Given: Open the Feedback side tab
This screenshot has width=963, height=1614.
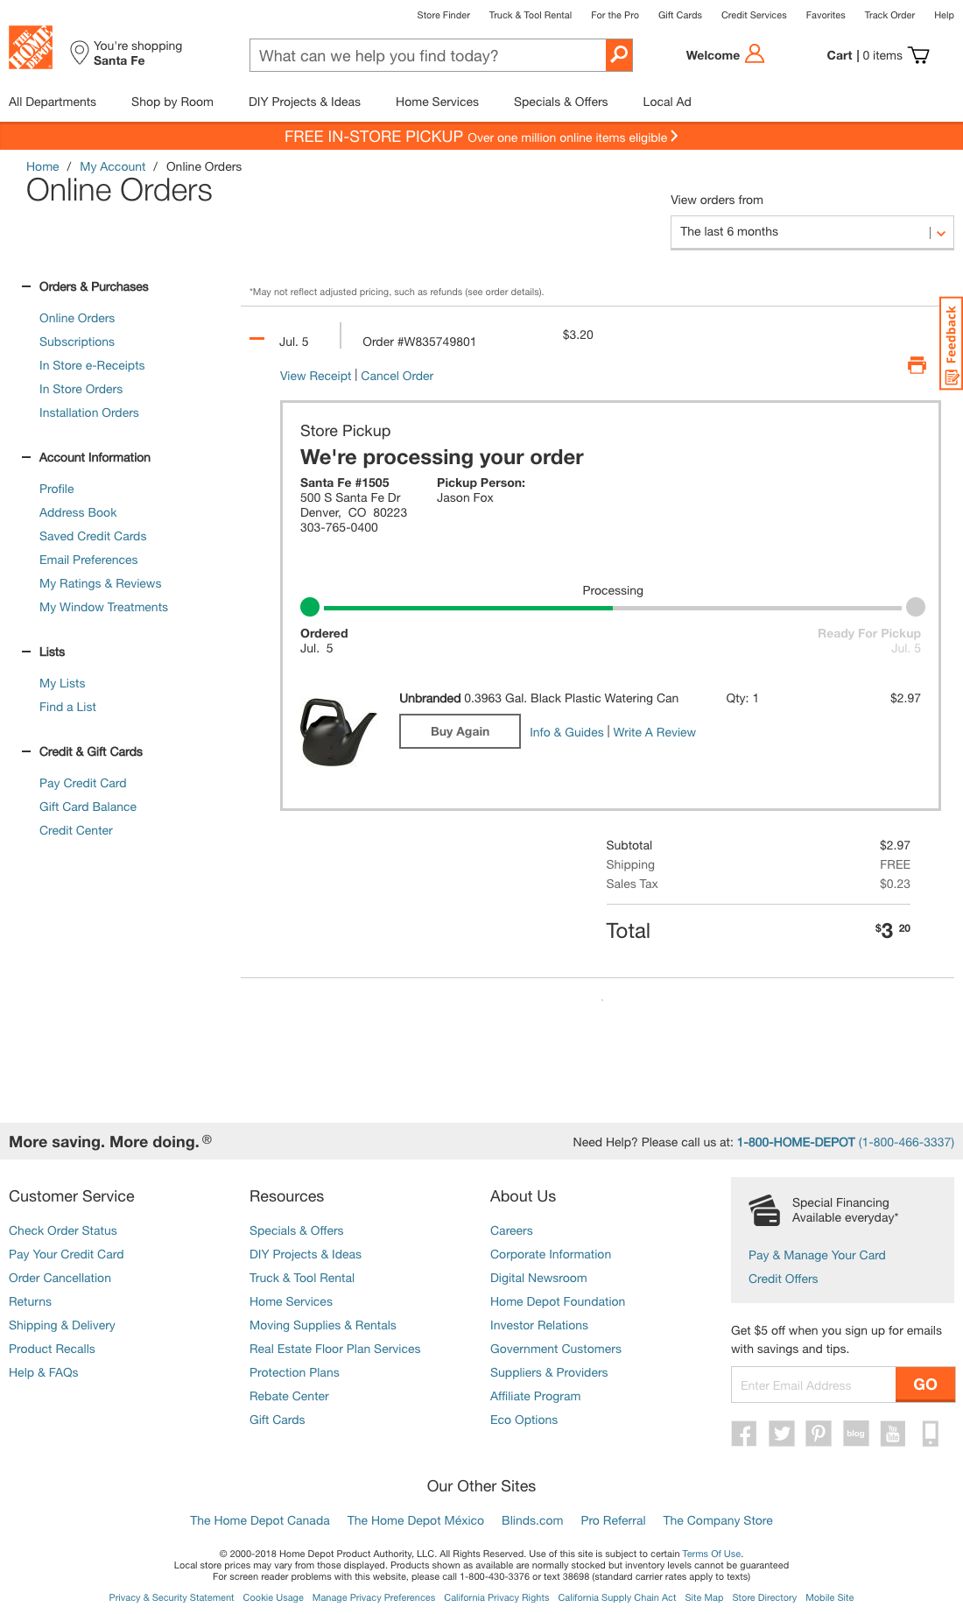Looking at the screenshot, I should 952,342.
